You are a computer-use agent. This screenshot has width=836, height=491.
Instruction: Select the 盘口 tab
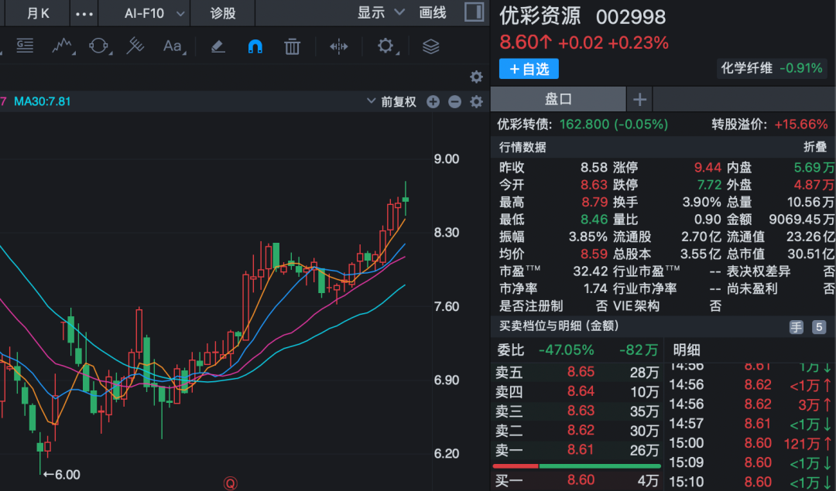tap(558, 99)
